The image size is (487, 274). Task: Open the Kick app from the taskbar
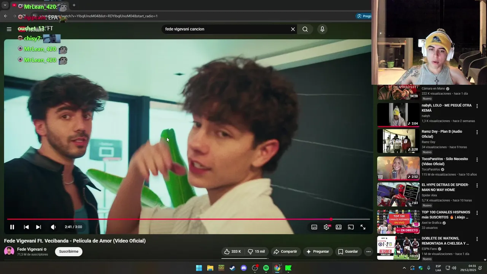point(288,268)
